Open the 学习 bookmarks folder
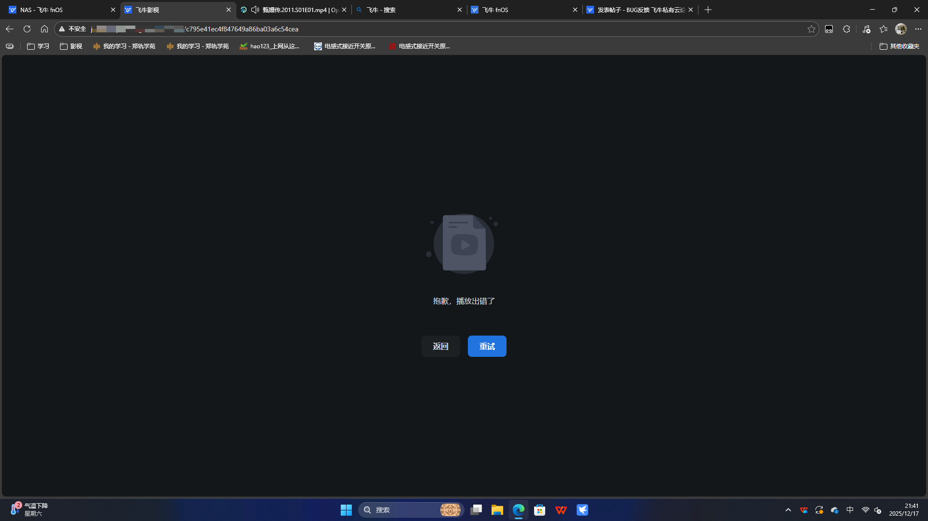 click(x=38, y=46)
